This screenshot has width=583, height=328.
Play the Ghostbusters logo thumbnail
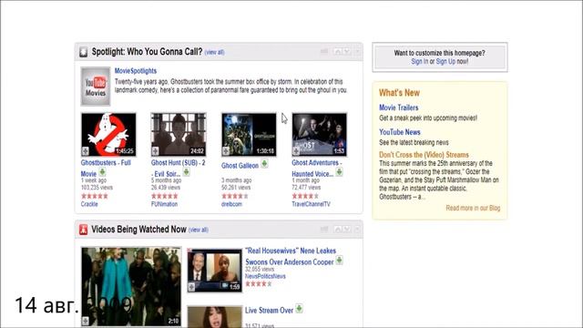pos(108,135)
